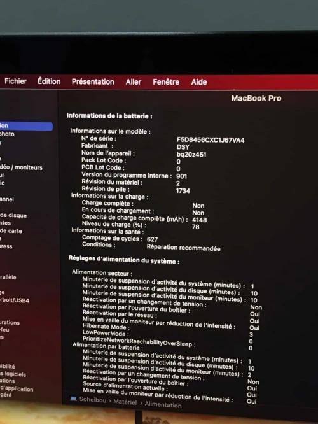Click the 'Source d'alimentation actuelle :' label
Viewport: 318px width, 424px height.
point(125,386)
